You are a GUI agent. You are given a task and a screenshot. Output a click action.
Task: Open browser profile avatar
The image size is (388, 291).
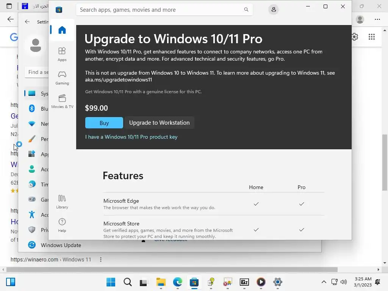[x=360, y=19]
